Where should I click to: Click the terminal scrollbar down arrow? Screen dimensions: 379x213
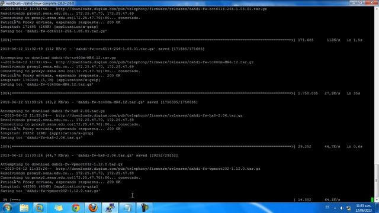[x=377, y=200]
